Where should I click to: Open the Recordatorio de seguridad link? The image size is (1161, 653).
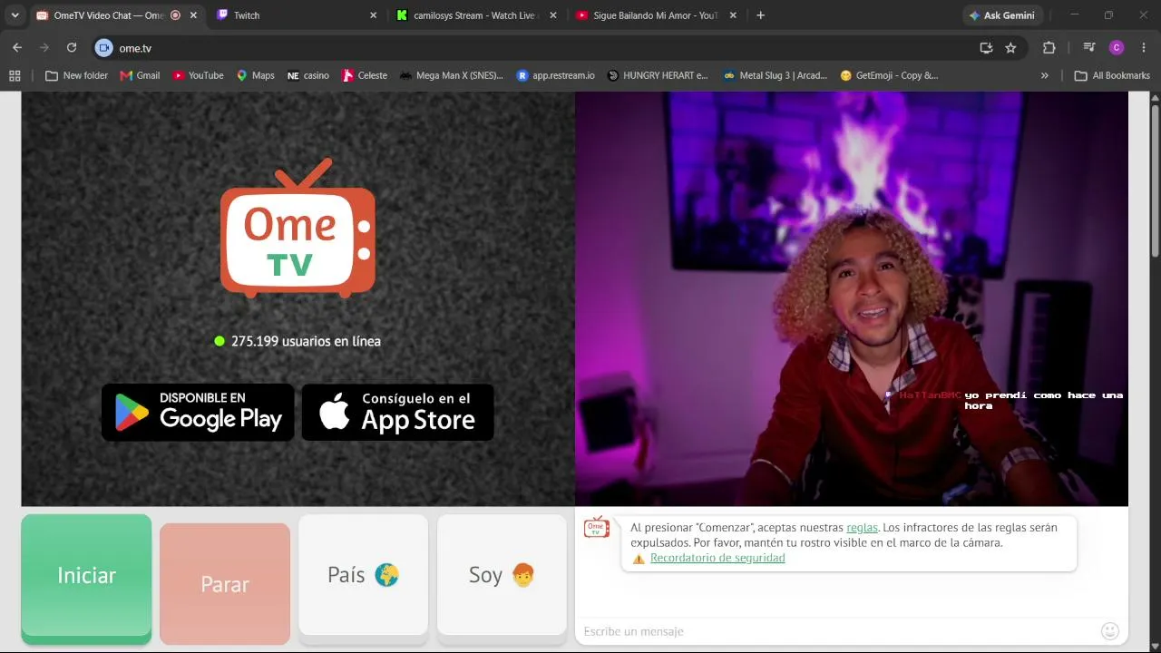717,558
